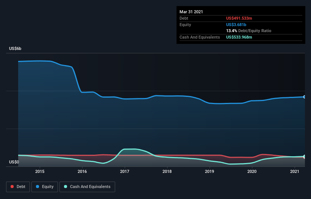Click the US$0 y-axis label
The image size is (311, 199).
(x=14, y=162)
